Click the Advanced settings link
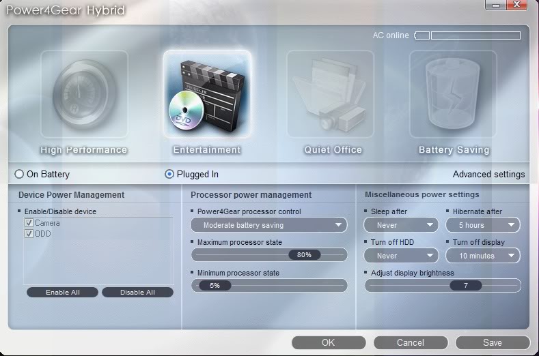This screenshot has height=356, width=539. 488,175
